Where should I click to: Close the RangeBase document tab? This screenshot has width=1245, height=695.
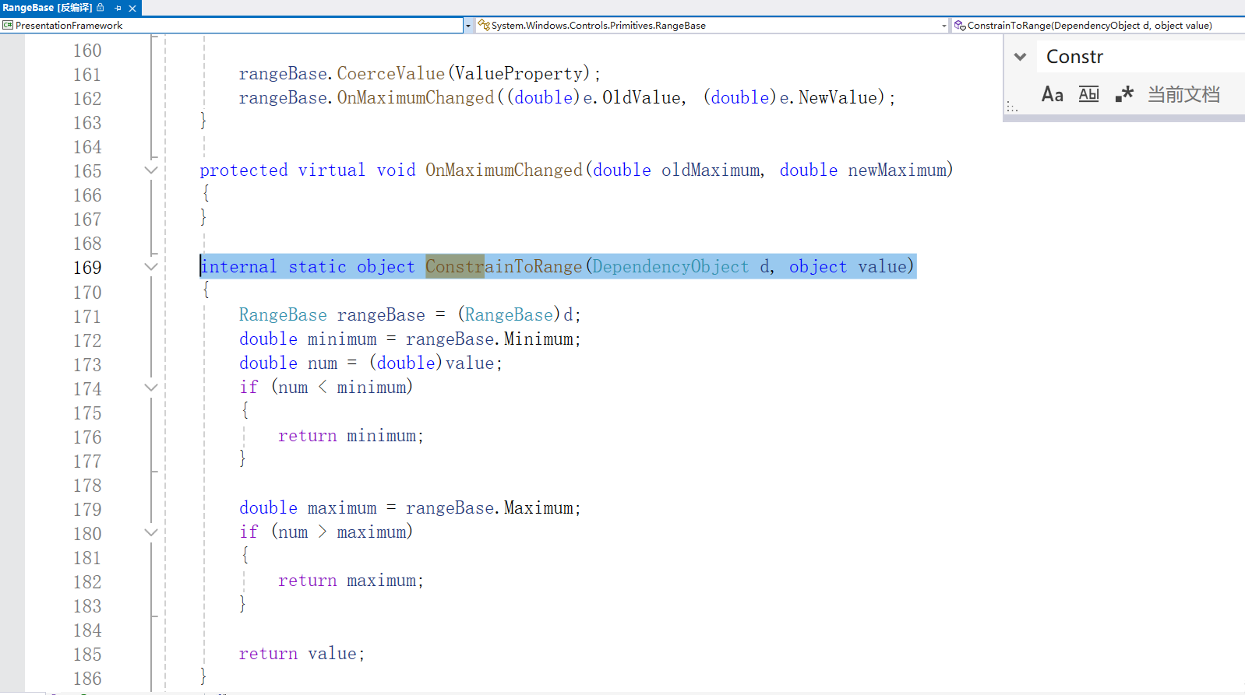[x=132, y=8]
